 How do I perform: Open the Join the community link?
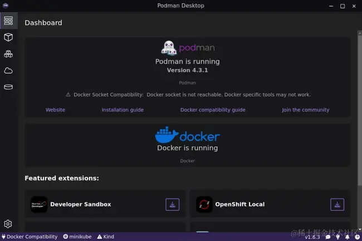[x=305, y=110]
